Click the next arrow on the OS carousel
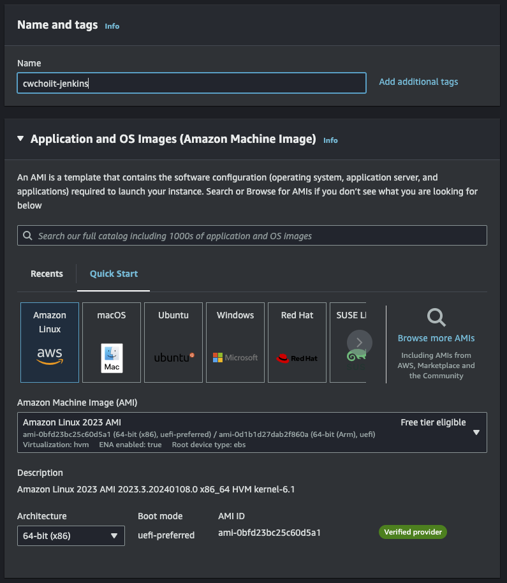507x583 pixels. click(x=360, y=343)
